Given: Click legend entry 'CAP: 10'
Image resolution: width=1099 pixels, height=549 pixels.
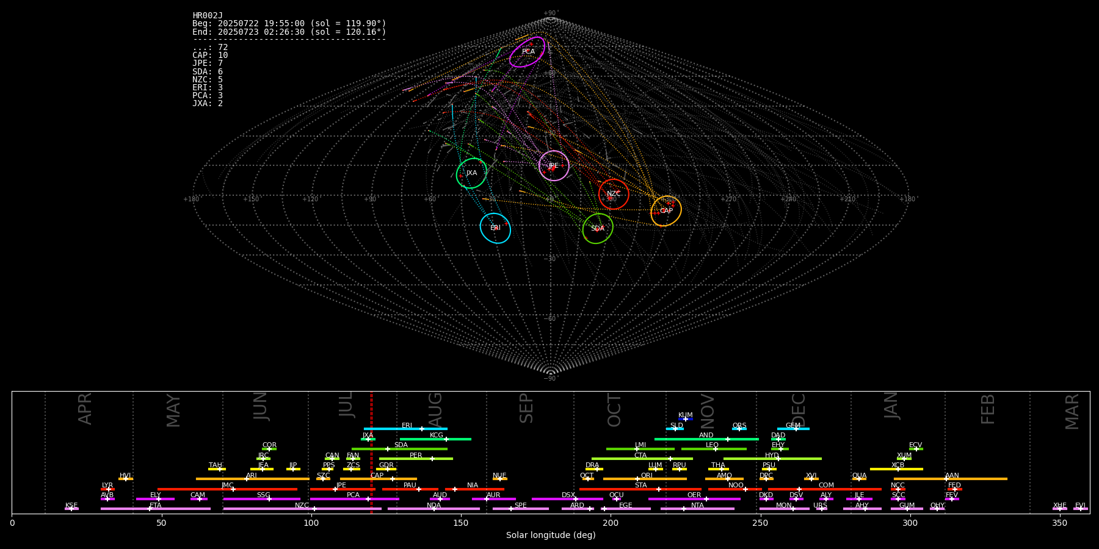Looking at the screenshot, I should click(210, 56).
